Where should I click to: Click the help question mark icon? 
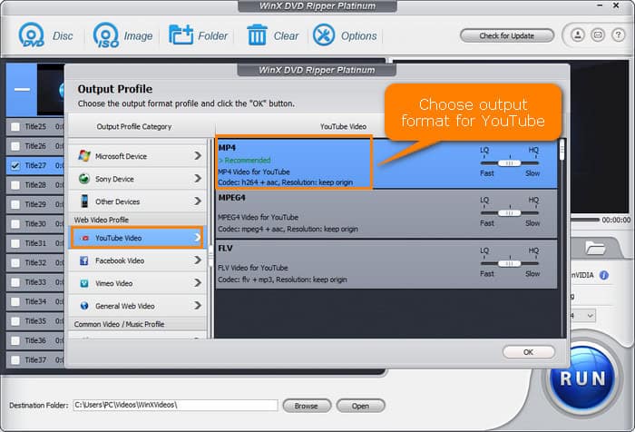[618, 35]
